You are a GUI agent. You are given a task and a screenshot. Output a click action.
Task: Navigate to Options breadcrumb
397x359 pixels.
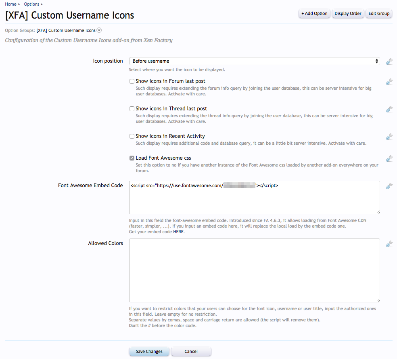click(31, 4)
